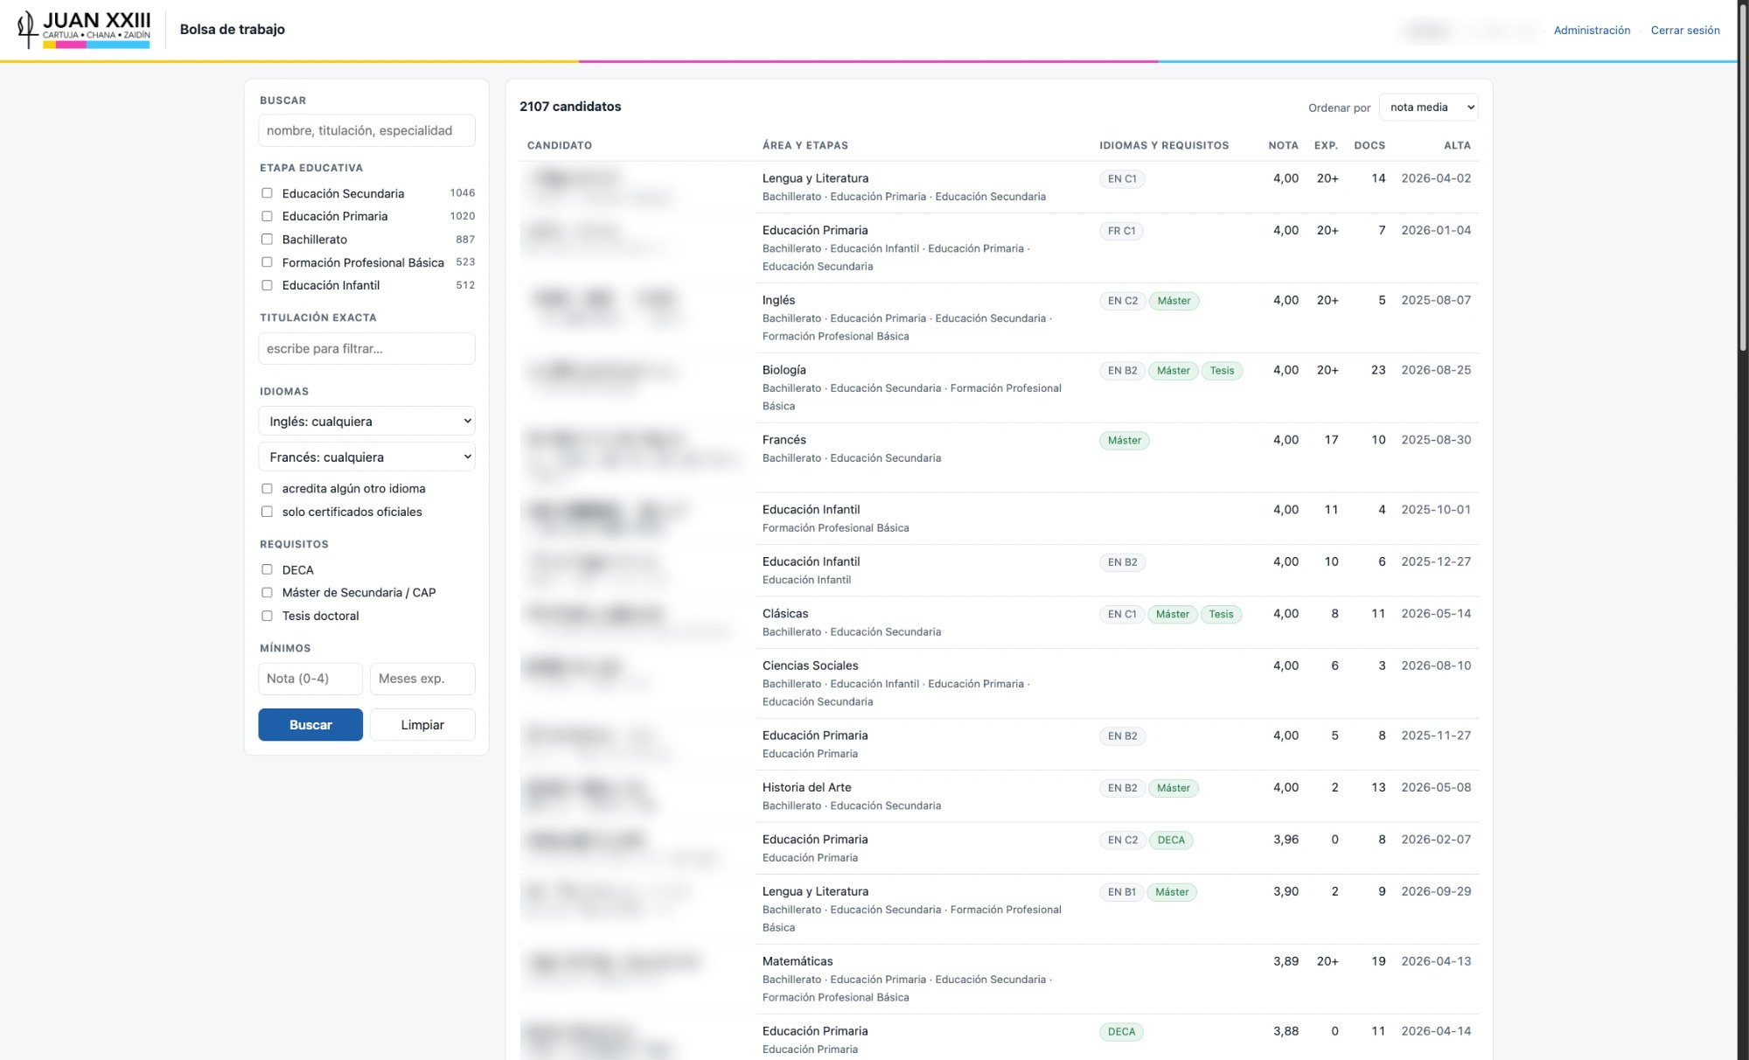Click the 'Tesis' badge in the Biología row
Screen dimensions: 1749x1060
[x=1222, y=371]
